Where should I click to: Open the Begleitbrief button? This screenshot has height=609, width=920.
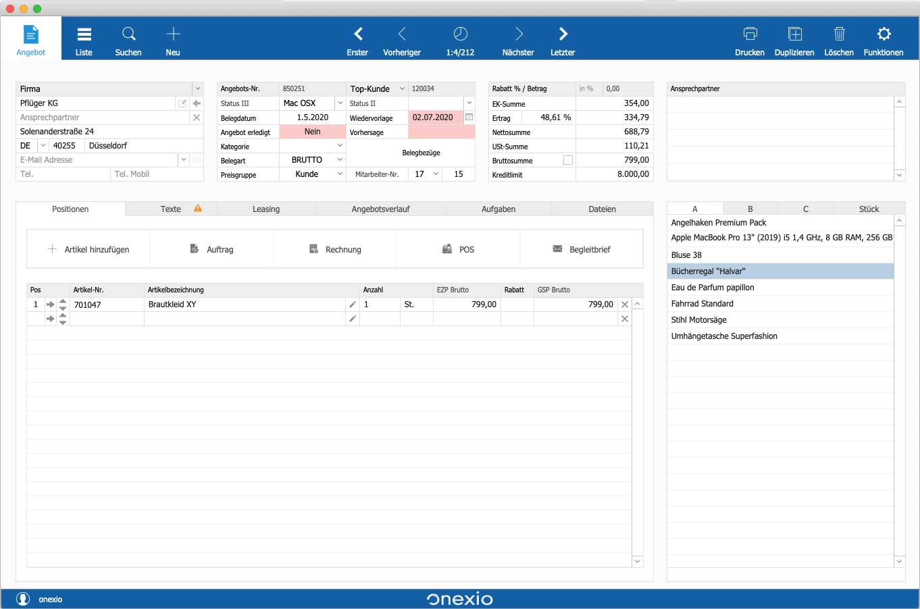coord(582,249)
